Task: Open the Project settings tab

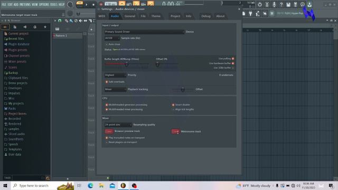Action: click(x=175, y=16)
